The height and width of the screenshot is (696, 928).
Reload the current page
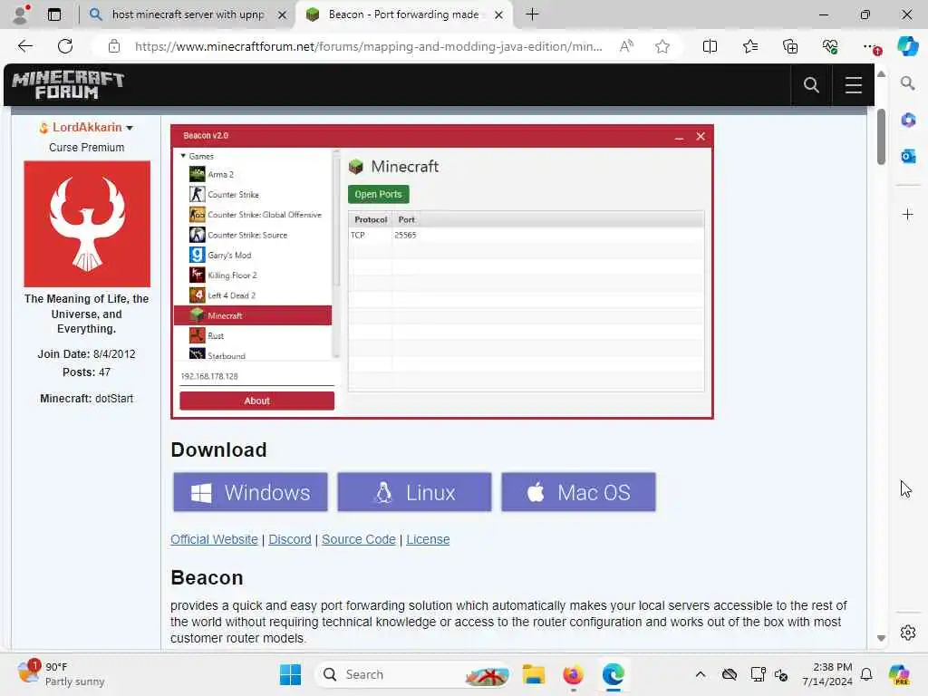(x=65, y=46)
